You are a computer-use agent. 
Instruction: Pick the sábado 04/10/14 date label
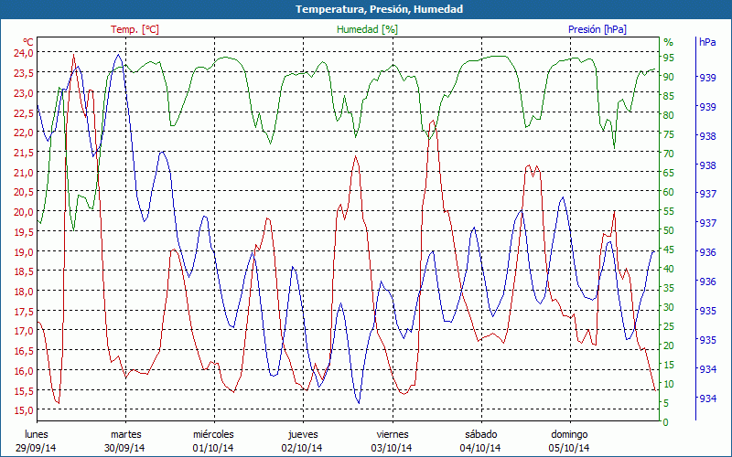[480, 441]
